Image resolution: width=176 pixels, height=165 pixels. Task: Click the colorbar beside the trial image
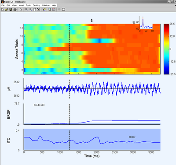(x=166, y=49)
